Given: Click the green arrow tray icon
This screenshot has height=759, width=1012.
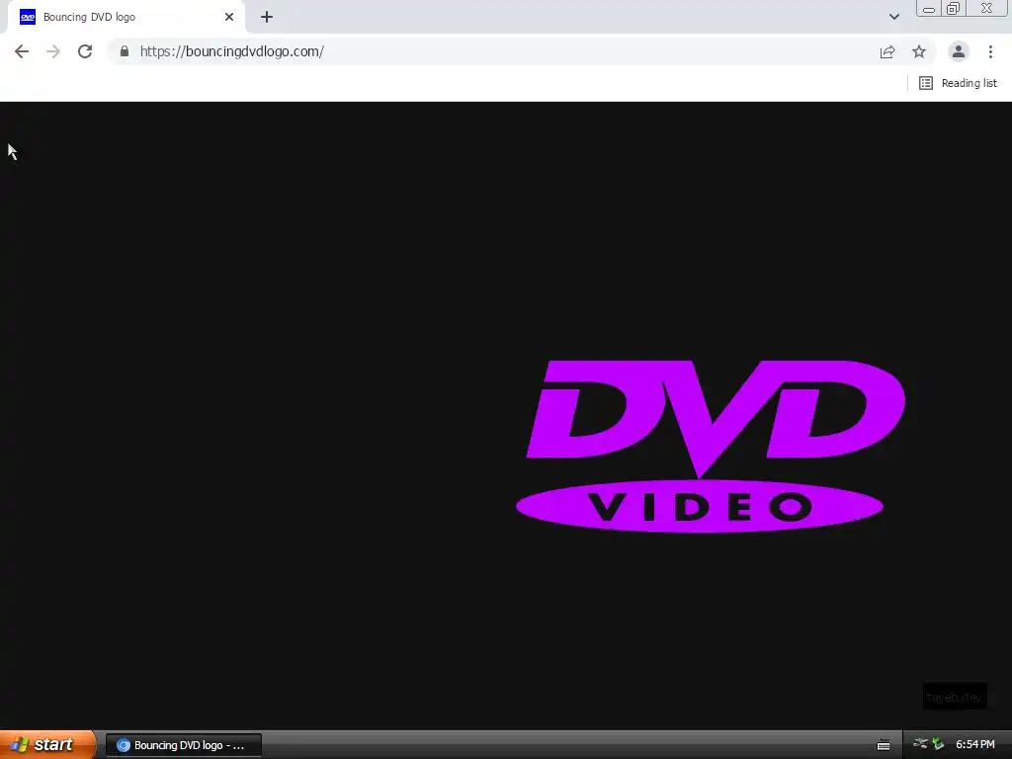Looking at the screenshot, I should 938,744.
